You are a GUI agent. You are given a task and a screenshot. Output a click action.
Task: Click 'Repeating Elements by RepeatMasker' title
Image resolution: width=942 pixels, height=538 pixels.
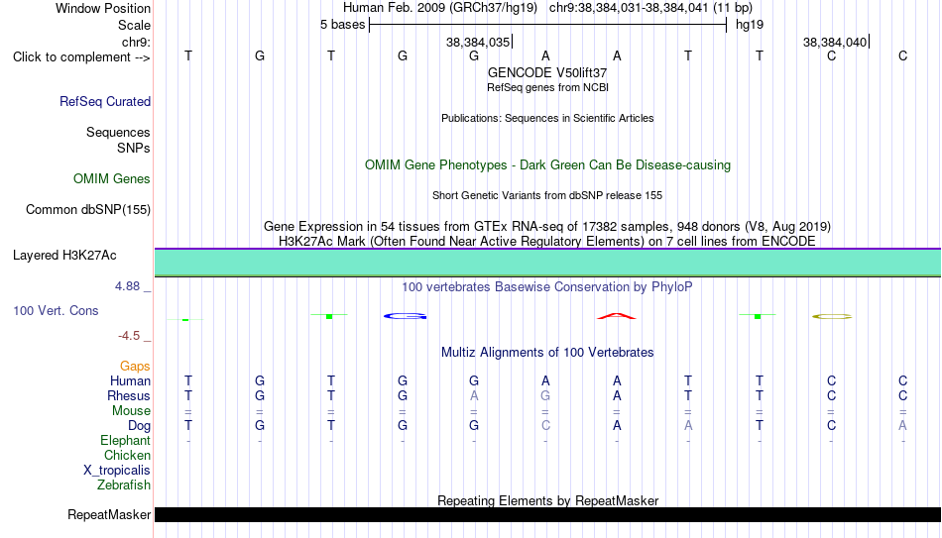tap(547, 500)
